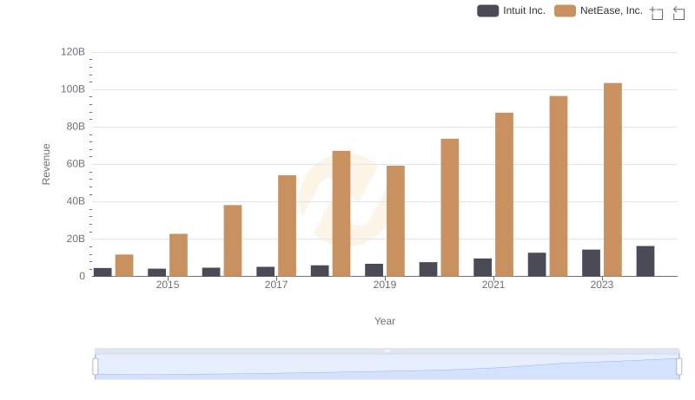The image size is (695, 400).
Task: Click the NetEase 2022 bar
Action: [559, 187]
